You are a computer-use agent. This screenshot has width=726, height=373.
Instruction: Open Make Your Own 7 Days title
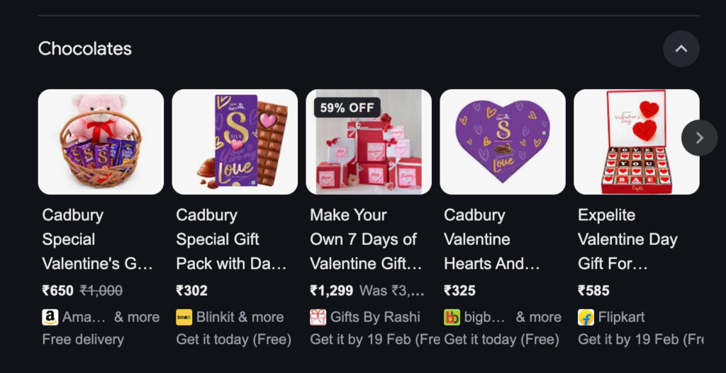pos(366,239)
